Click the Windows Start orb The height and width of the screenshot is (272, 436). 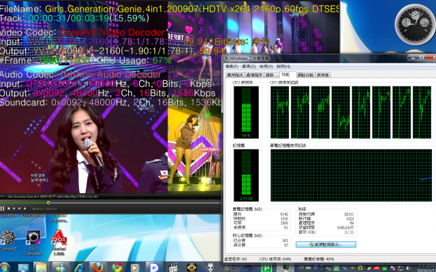(5, 267)
